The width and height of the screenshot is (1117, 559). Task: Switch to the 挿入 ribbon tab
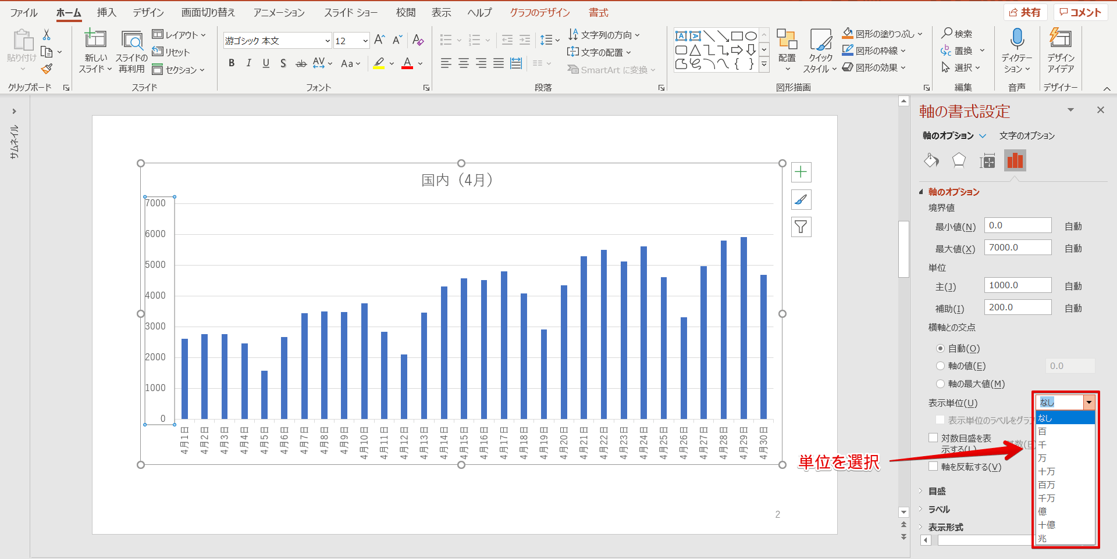(x=106, y=13)
